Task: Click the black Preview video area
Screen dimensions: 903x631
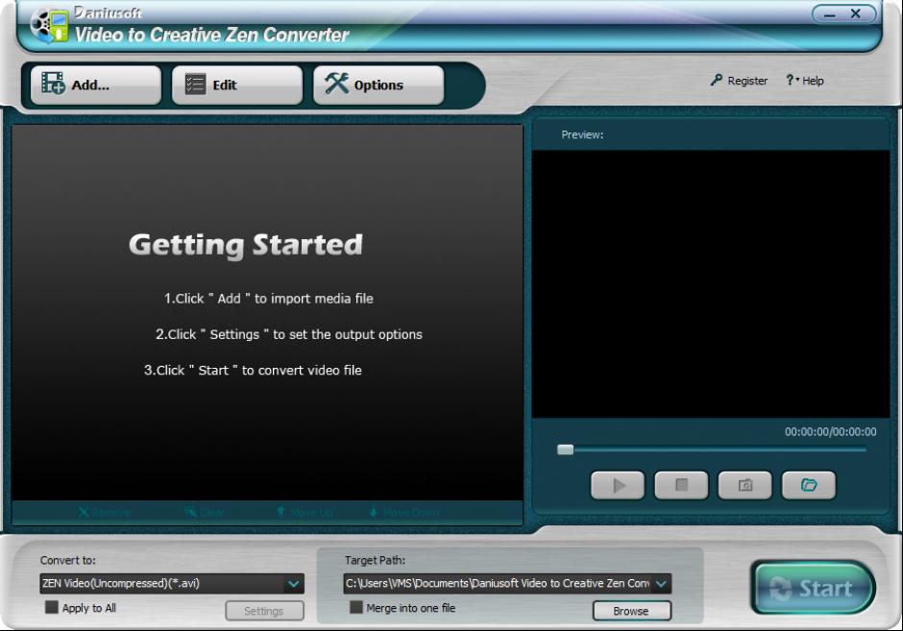Action: tap(711, 284)
